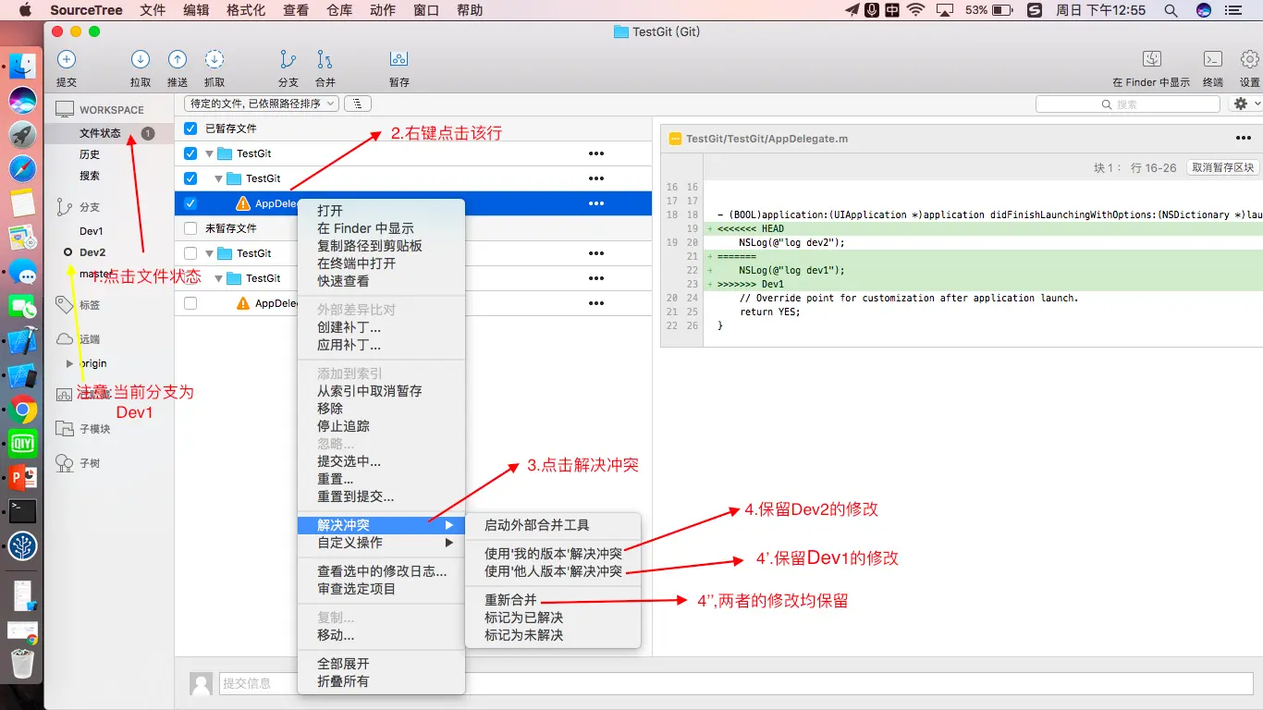Open Launchpad from the Dock

pos(22,135)
